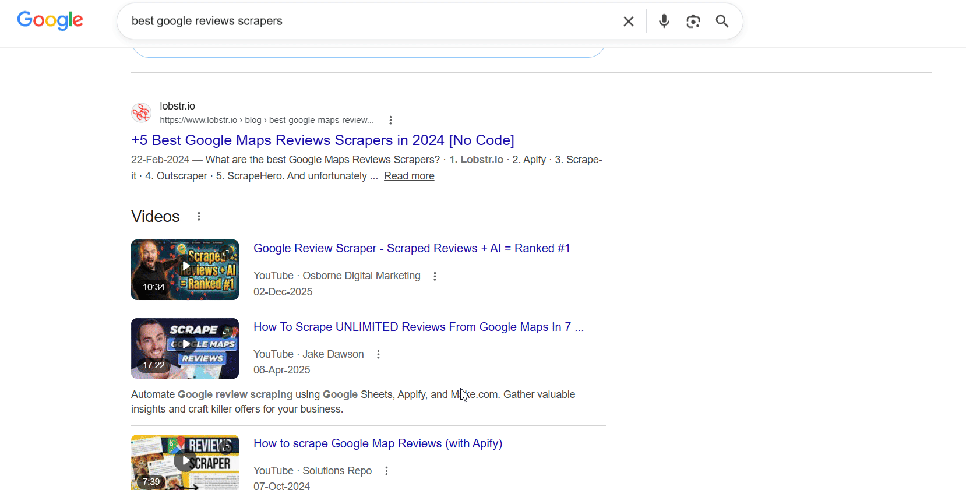Click the 17:22 duration badge
Screen dimensions: 966x490
[x=154, y=365]
